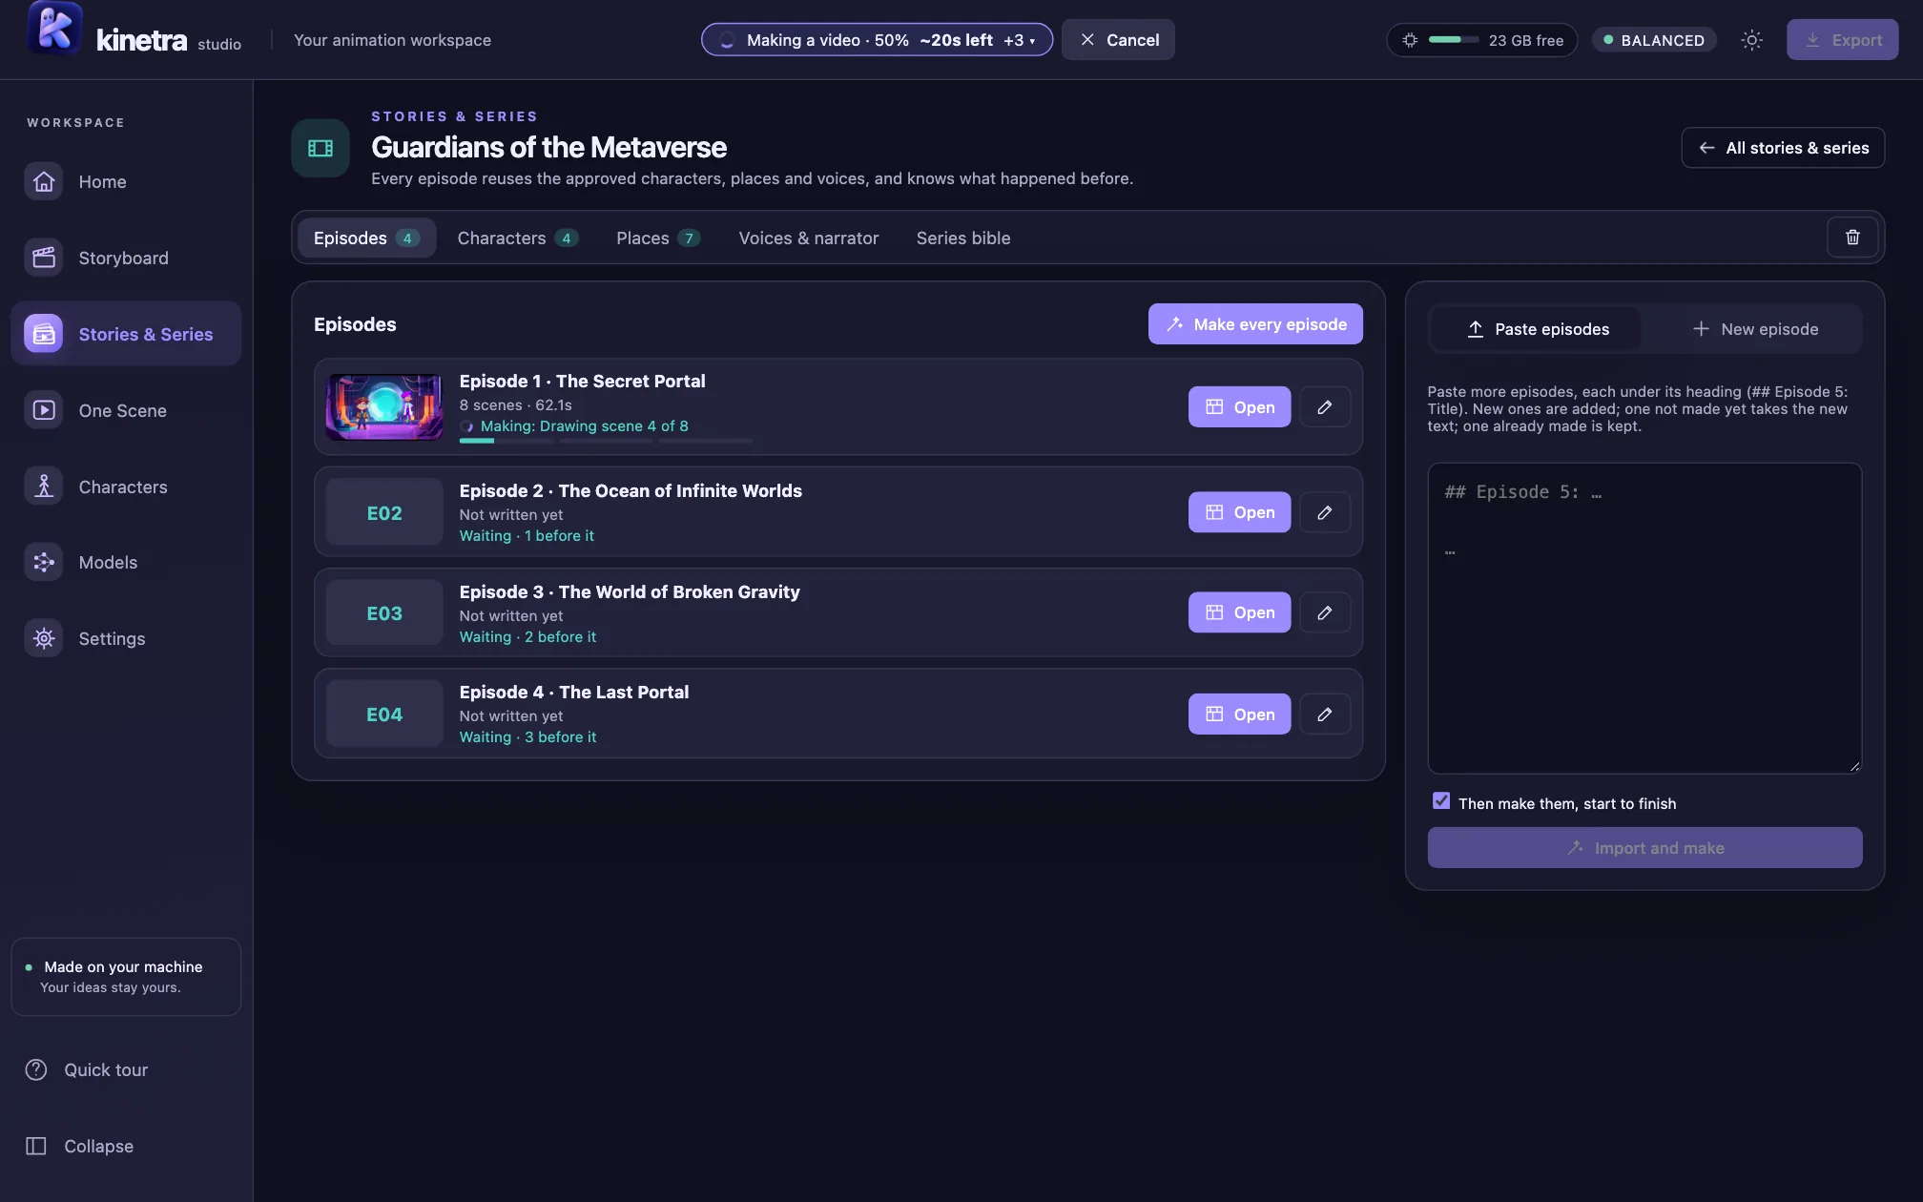Expand the Making a video progress dropdown
The width and height of the screenshot is (1923, 1202).
click(877, 40)
